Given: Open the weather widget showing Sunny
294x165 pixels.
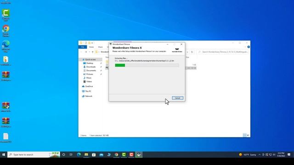Looking at the screenshot, I should tap(248, 154).
